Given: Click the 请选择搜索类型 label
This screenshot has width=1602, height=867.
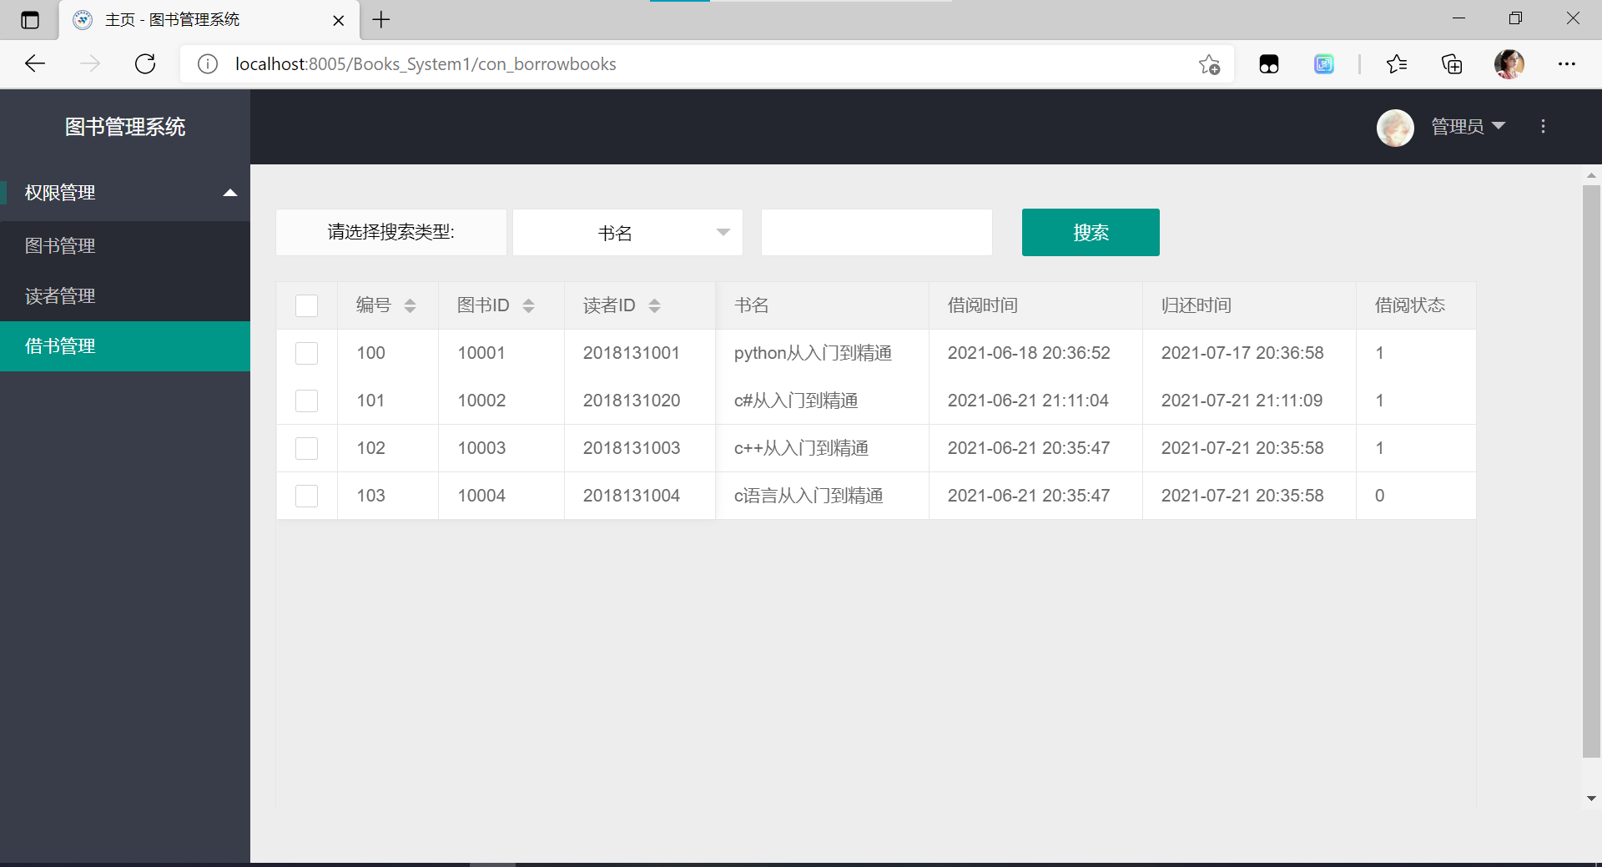Looking at the screenshot, I should [391, 232].
